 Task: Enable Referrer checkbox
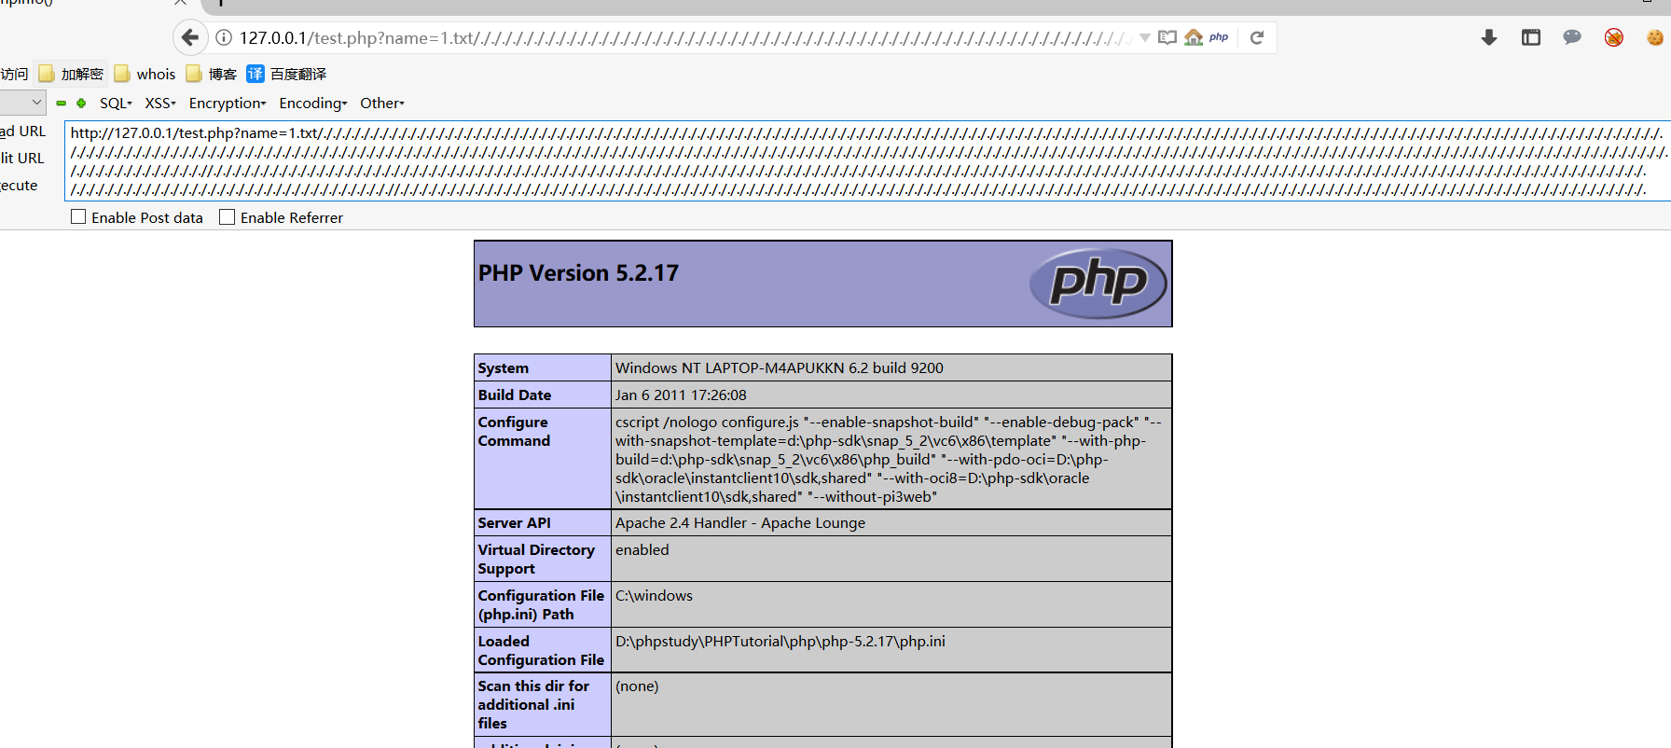point(227,216)
